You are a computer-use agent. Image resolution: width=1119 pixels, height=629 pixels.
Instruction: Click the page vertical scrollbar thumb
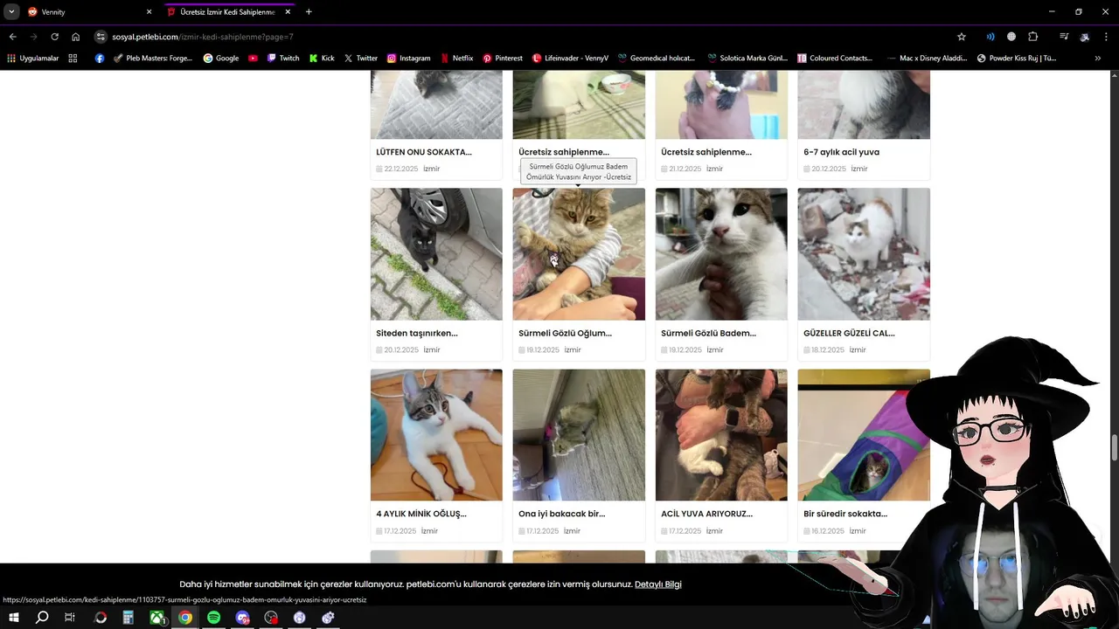pyautogui.click(x=1114, y=446)
